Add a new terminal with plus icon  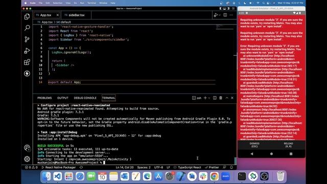click(205, 98)
